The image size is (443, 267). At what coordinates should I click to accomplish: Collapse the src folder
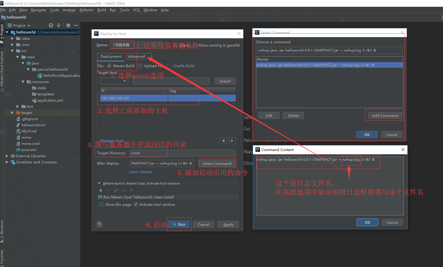[12, 51]
